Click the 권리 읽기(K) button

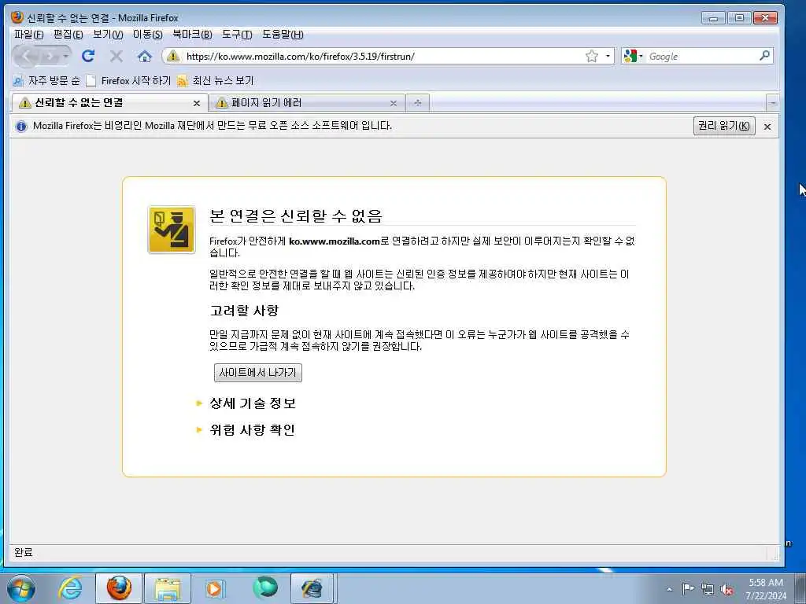(724, 126)
